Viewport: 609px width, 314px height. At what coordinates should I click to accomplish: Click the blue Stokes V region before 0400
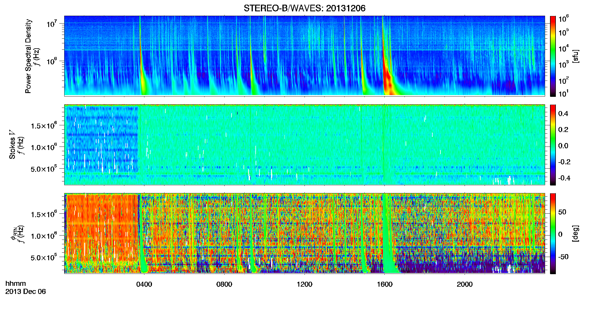pyautogui.click(x=102, y=140)
